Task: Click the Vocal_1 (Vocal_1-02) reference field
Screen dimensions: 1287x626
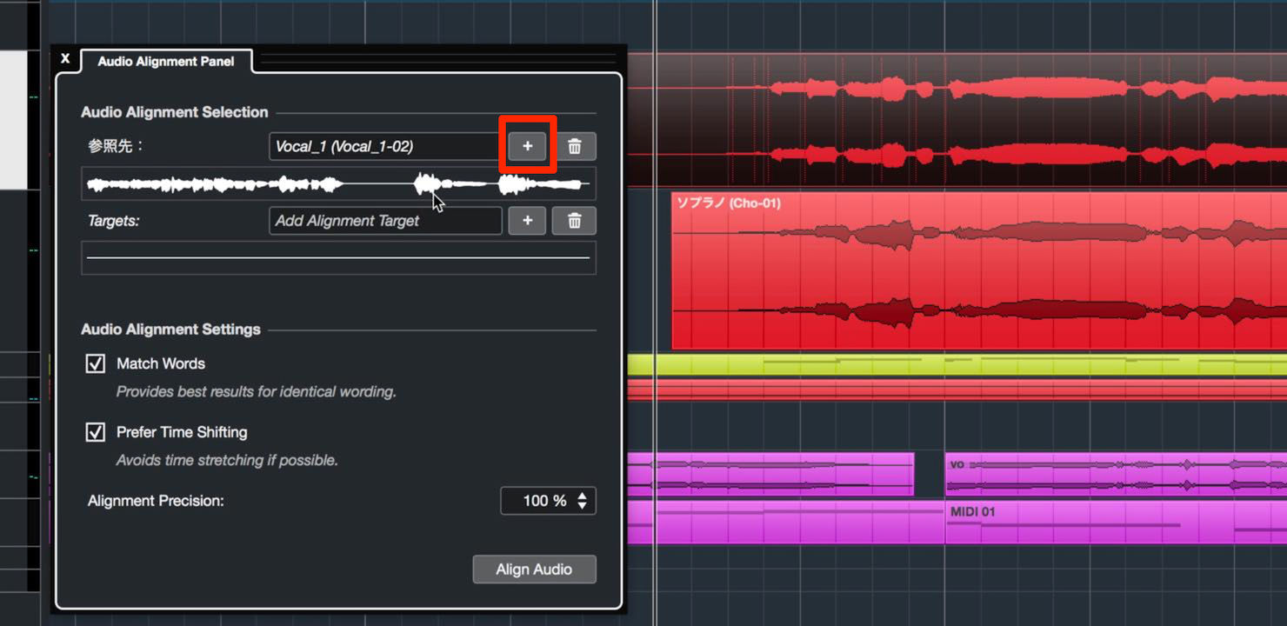Action: 385,146
